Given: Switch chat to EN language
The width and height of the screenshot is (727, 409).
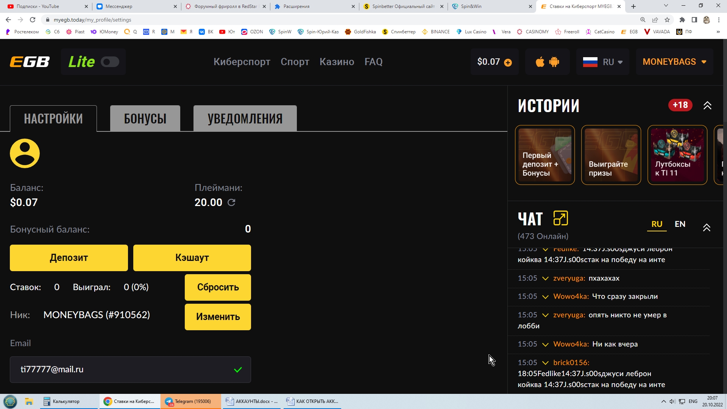Looking at the screenshot, I should pos(680,224).
